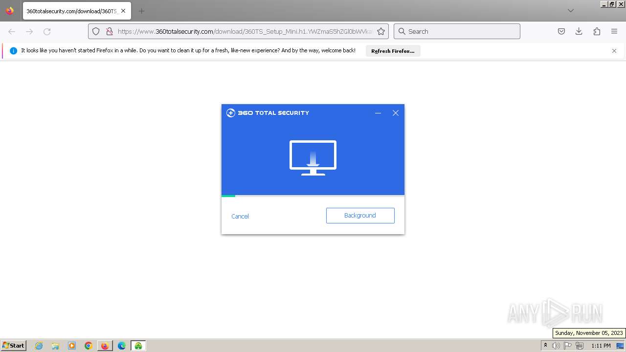Screen dimensions: 626x352
Task: Bookmark this page with star icon
Action: pos(381,31)
